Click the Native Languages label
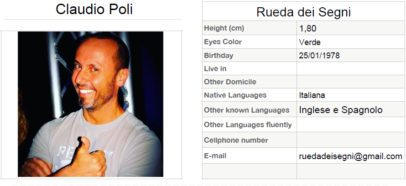406x186 pixels. [x=235, y=95]
